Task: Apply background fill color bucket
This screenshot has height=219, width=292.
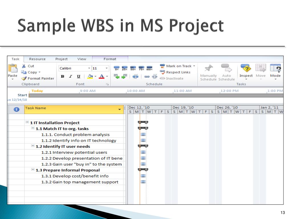Action: coord(90,76)
